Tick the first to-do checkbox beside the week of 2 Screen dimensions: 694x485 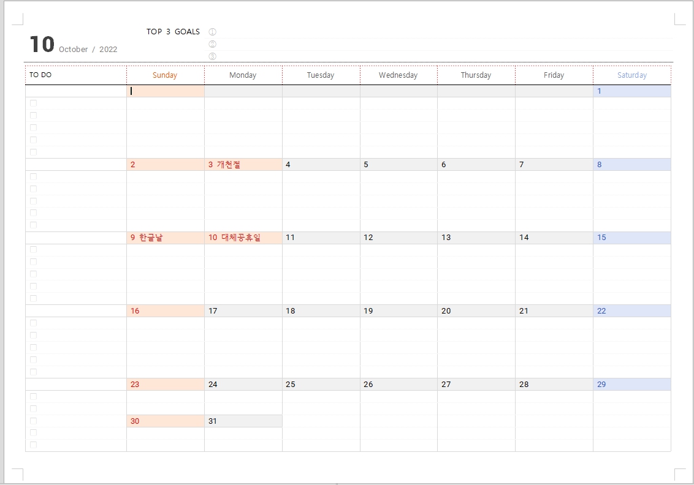[x=33, y=177]
